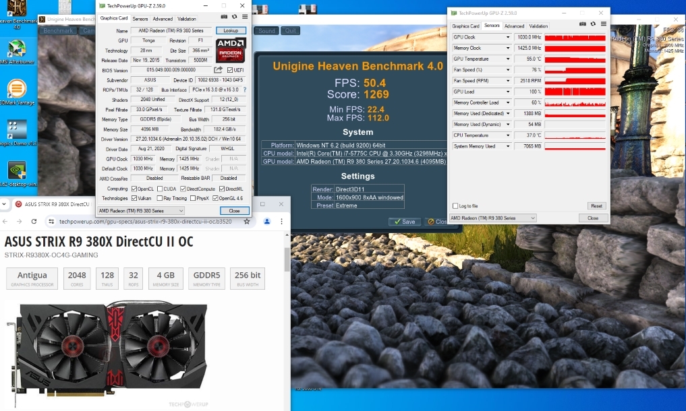Screen dimensions: 686x411
Task: Go forward in the Chrome browser
Action: pos(20,222)
